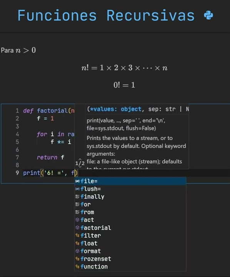Show next signature with down chevron

(x=80, y=167)
